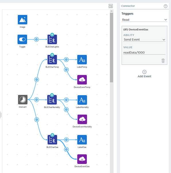Select the Image node icon

point(22,20)
